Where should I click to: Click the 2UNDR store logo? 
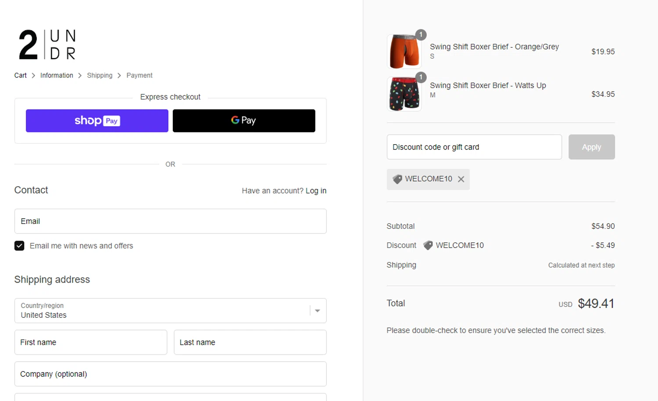click(47, 44)
